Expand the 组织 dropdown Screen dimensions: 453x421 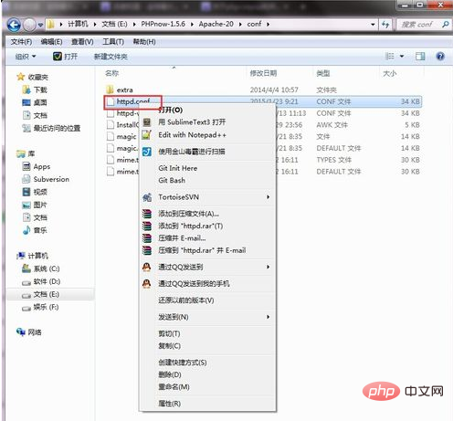(x=26, y=57)
